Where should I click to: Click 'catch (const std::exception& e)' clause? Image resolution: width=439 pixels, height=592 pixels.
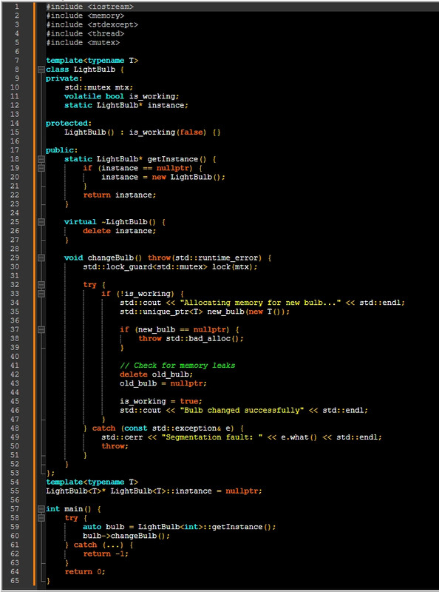click(163, 428)
